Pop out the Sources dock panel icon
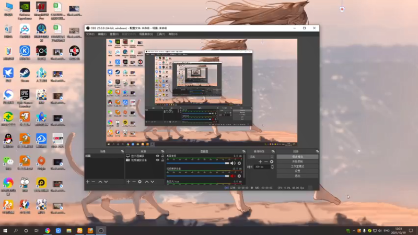Screen dimensions: 418x235 click(x=162, y=151)
